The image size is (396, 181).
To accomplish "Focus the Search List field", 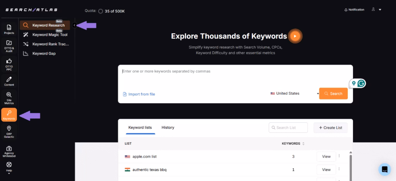I will (288, 128).
